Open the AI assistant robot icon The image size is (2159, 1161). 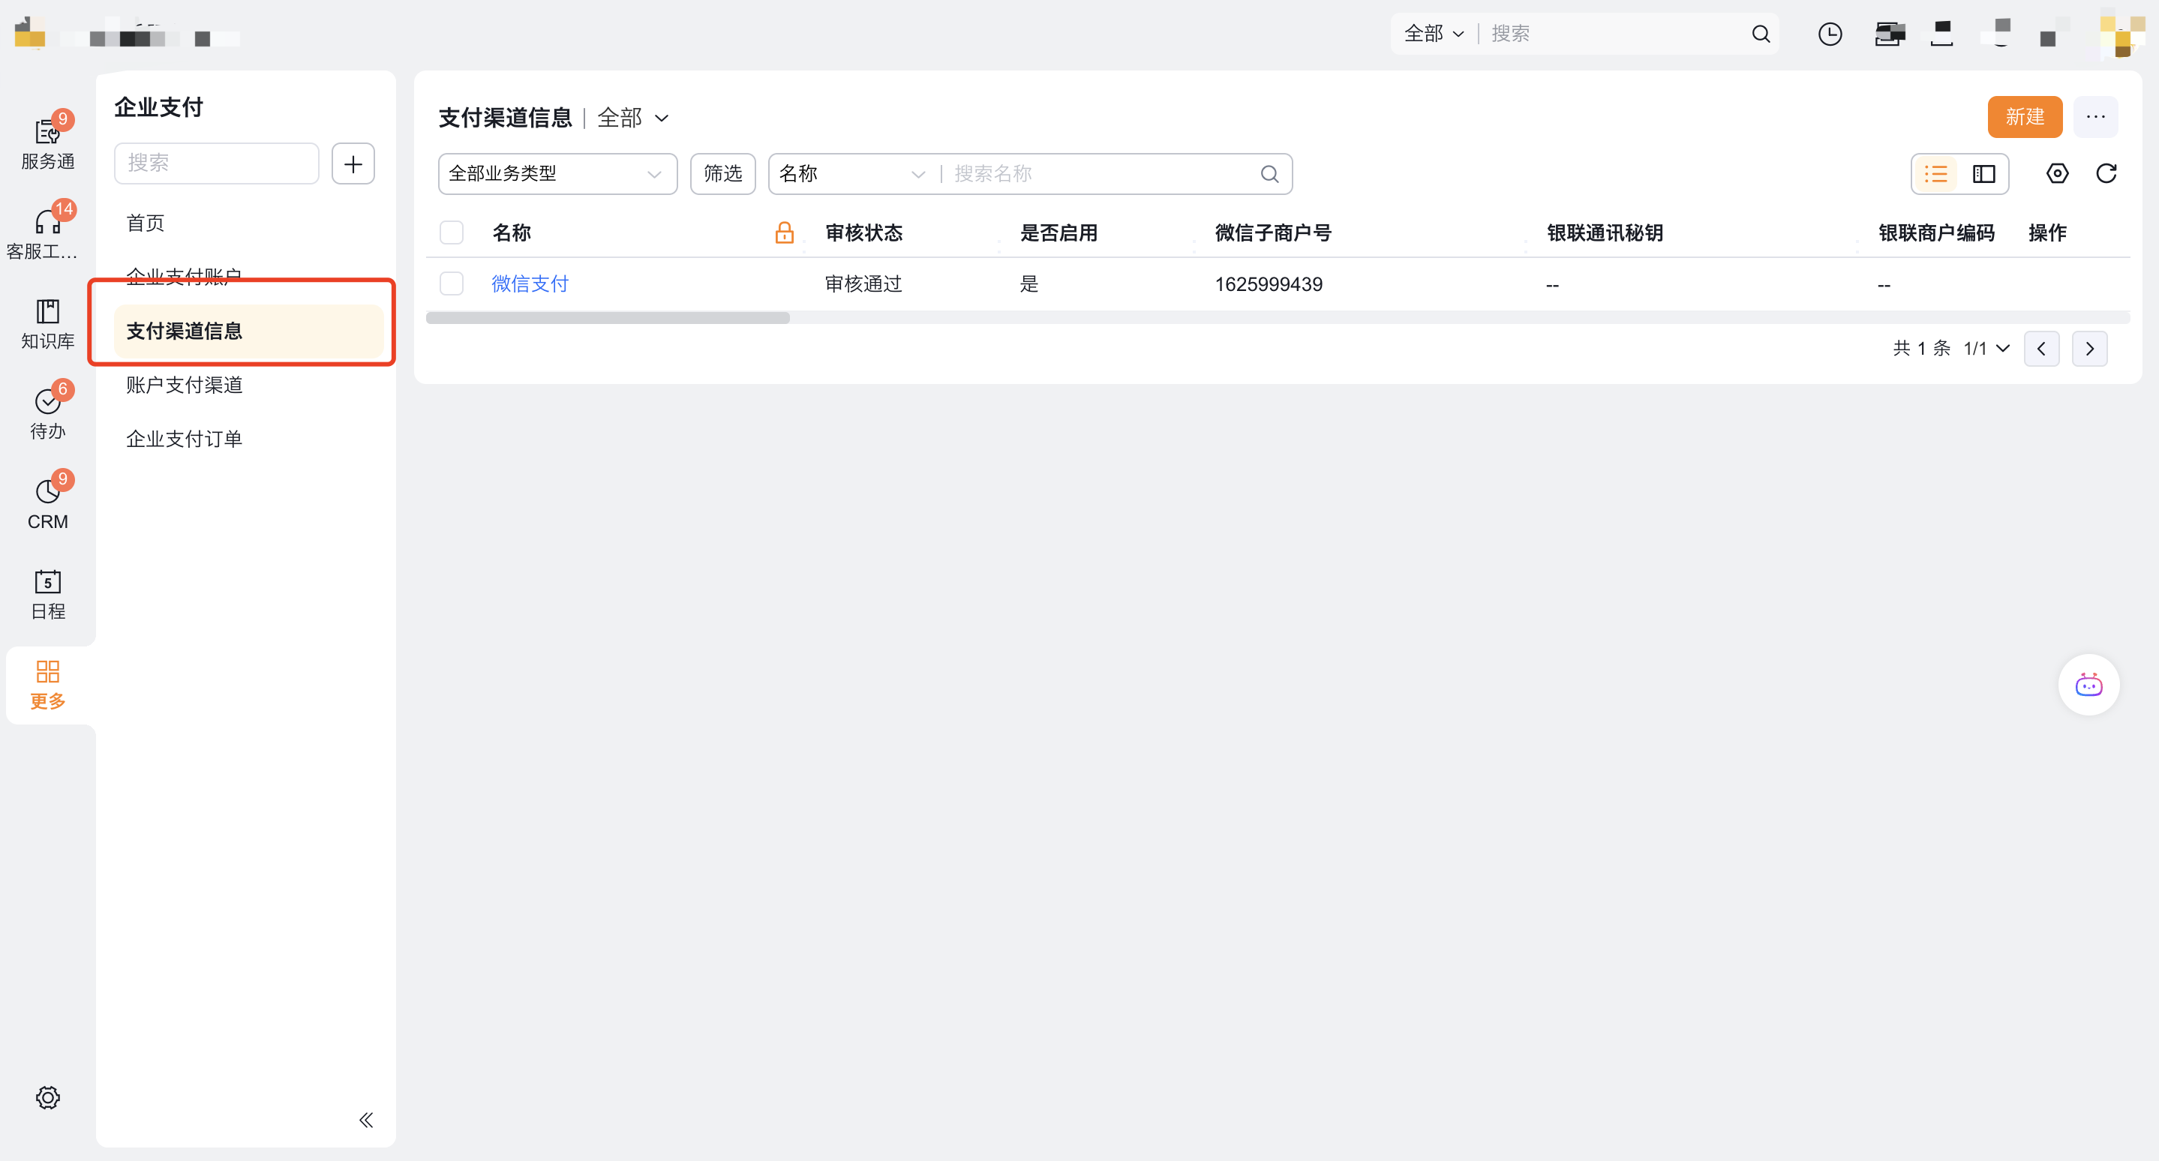[2088, 684]
